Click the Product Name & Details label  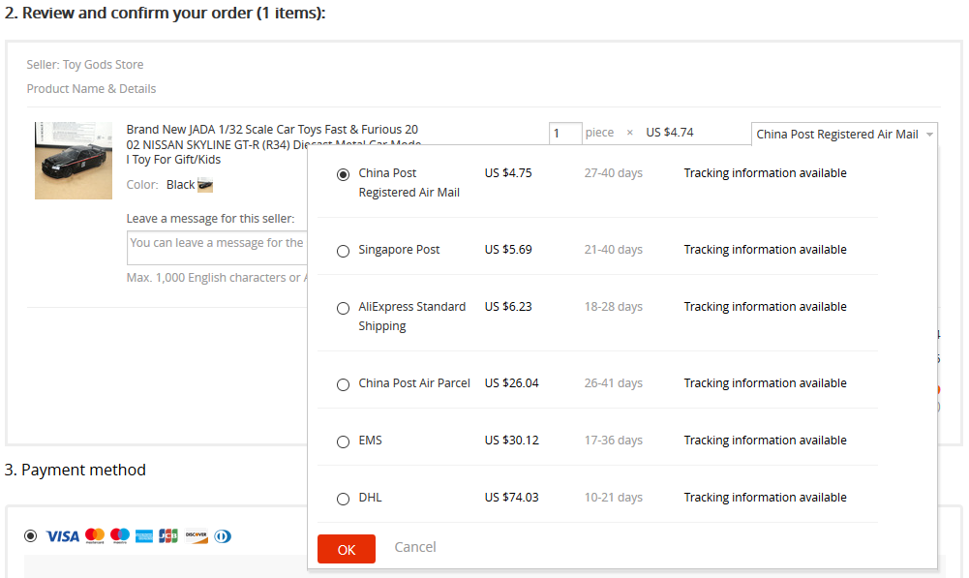[x=91, y=88]
